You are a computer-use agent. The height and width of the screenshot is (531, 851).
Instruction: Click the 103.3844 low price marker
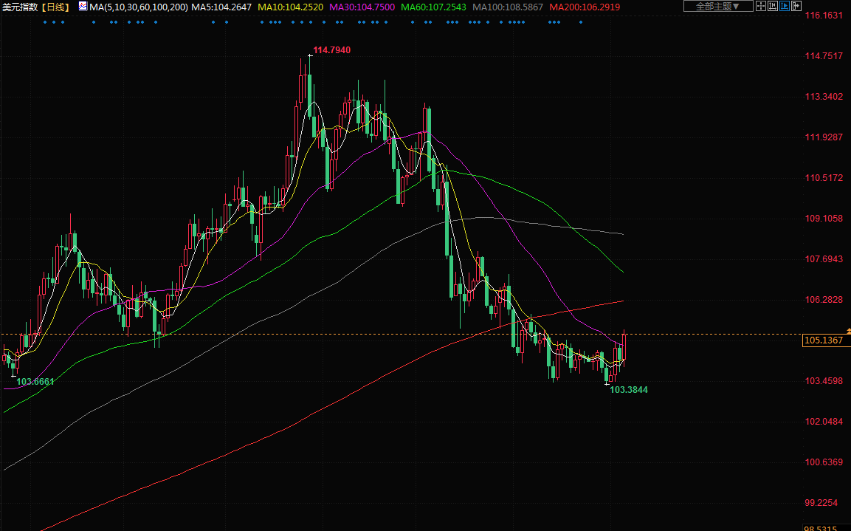(x=628, y=389)
